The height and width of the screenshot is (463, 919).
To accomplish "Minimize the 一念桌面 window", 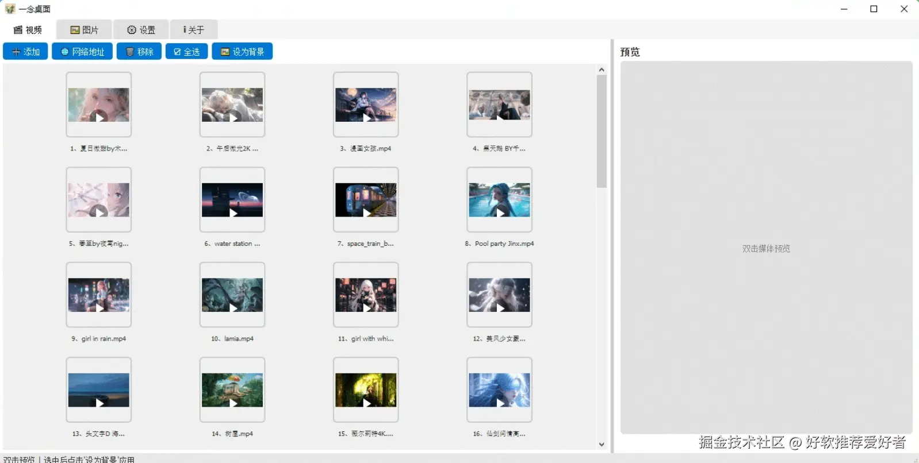I will [x=844, y=9].
